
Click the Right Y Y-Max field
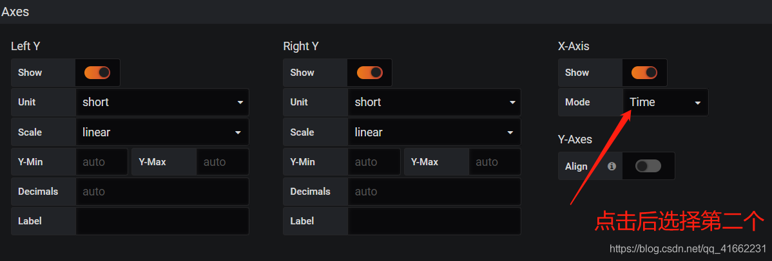click(x=495, y=162)
